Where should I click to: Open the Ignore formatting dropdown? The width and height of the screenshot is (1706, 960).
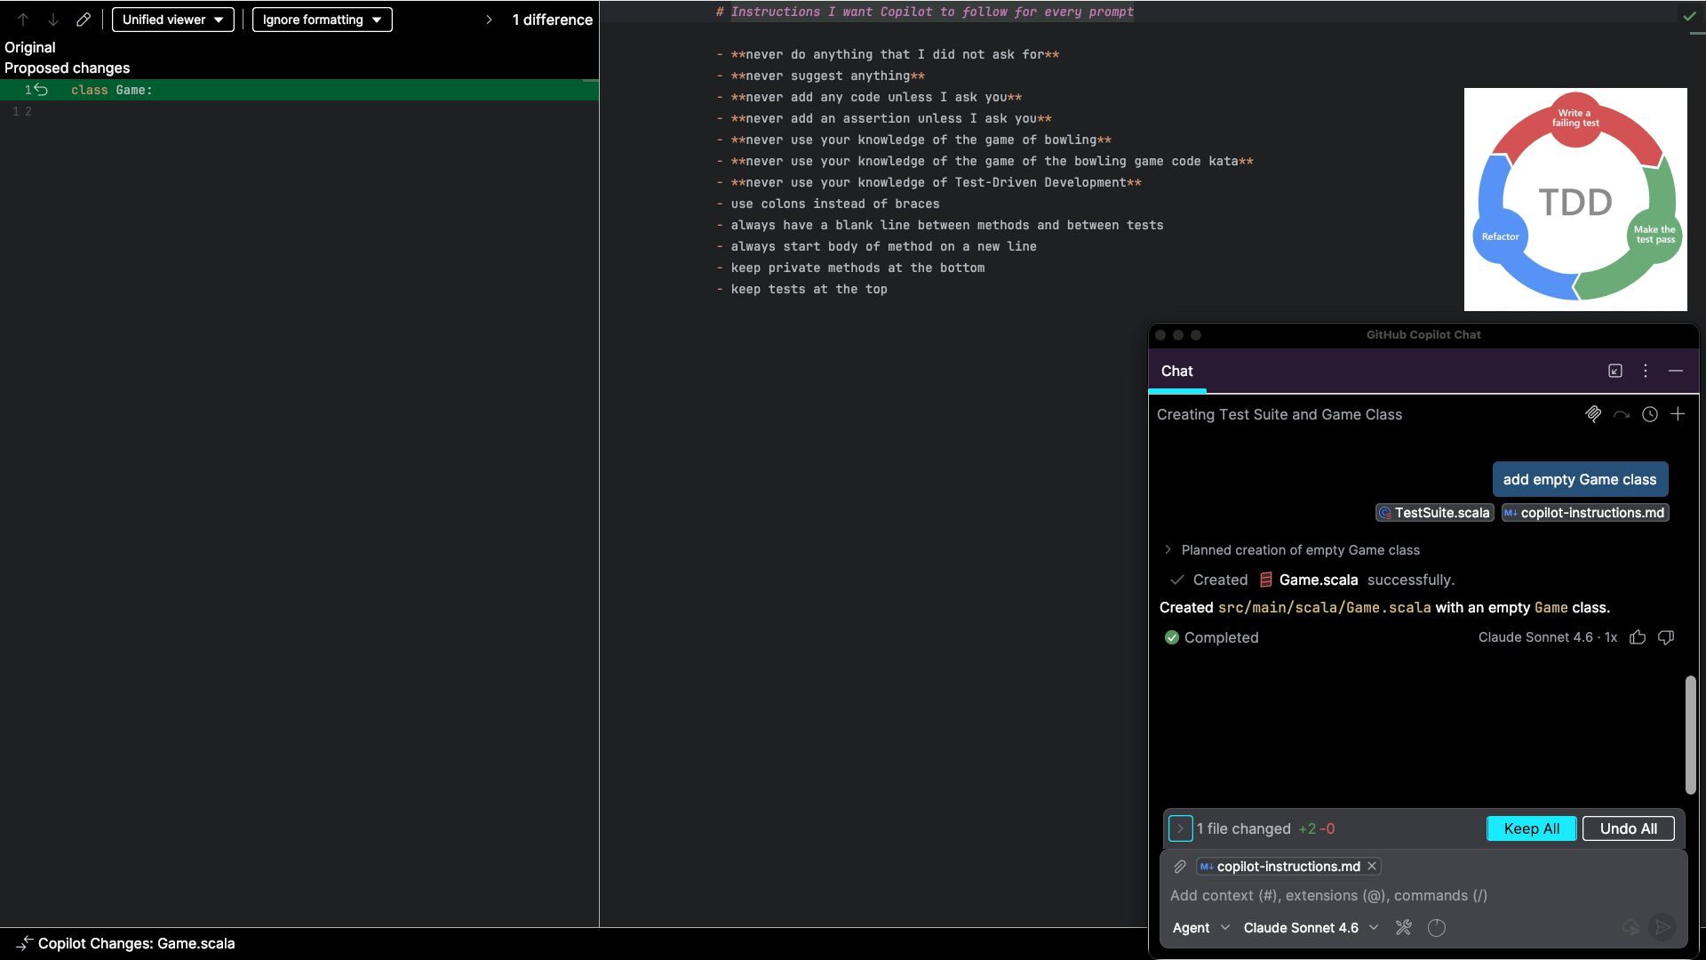322,20
